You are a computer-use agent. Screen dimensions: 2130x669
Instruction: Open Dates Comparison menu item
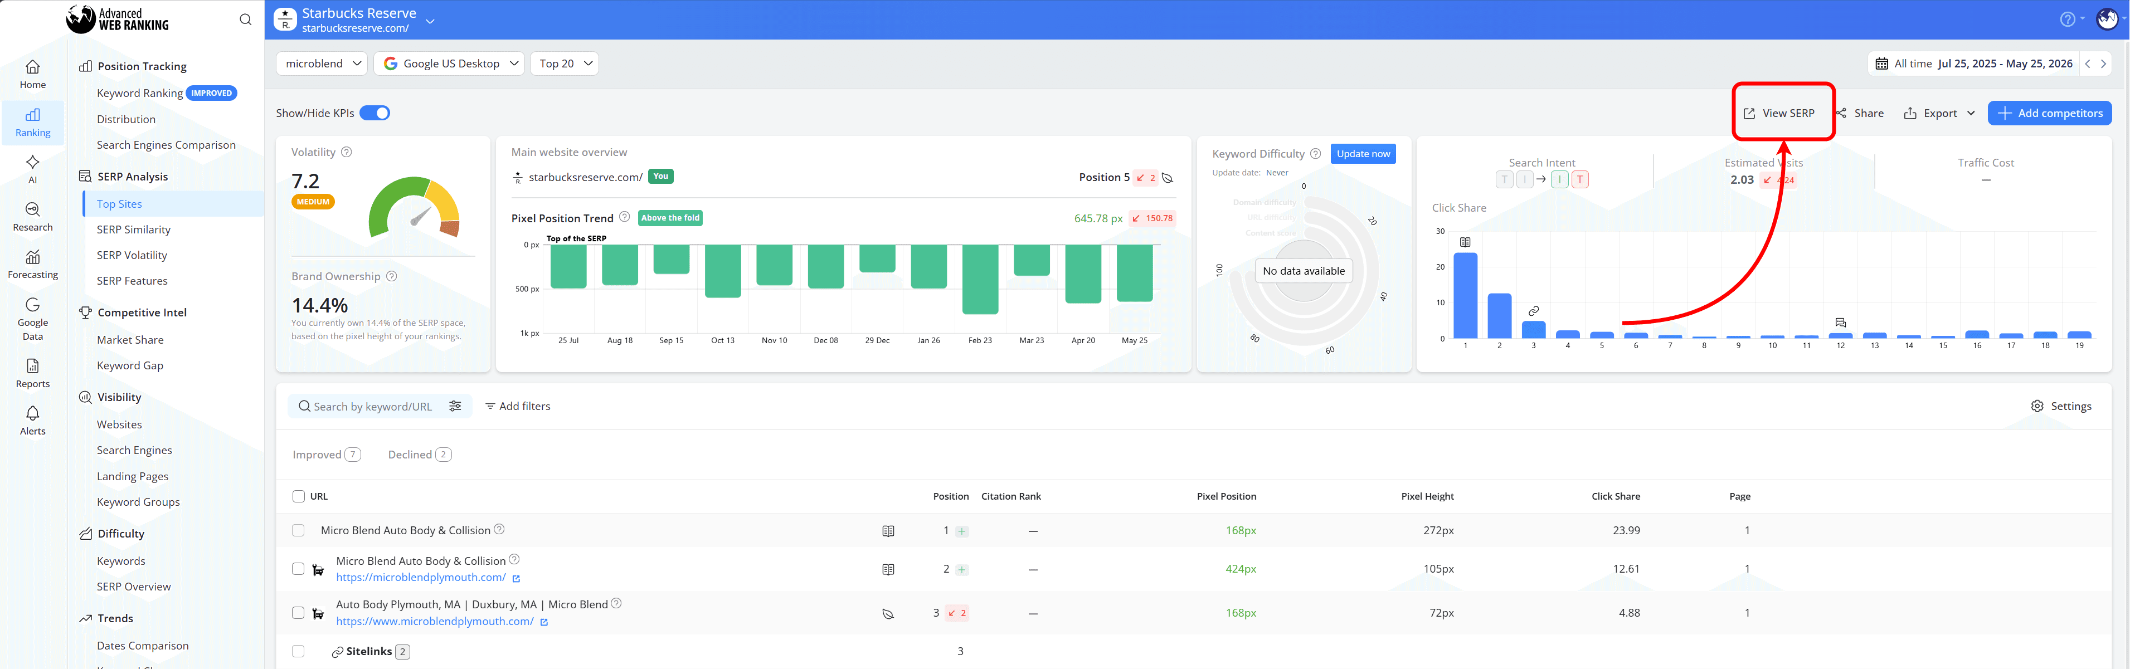[x=142, y=646]
